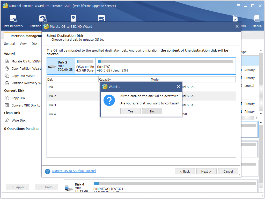265x199 pixels.
Task: Select the Partition Management tab
Action: tap(23, 36)
